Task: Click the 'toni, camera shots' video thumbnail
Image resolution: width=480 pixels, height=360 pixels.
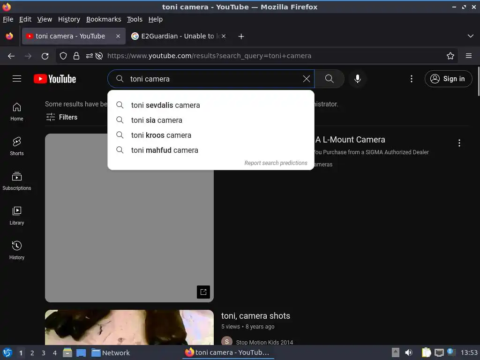Action: (129, 328)
